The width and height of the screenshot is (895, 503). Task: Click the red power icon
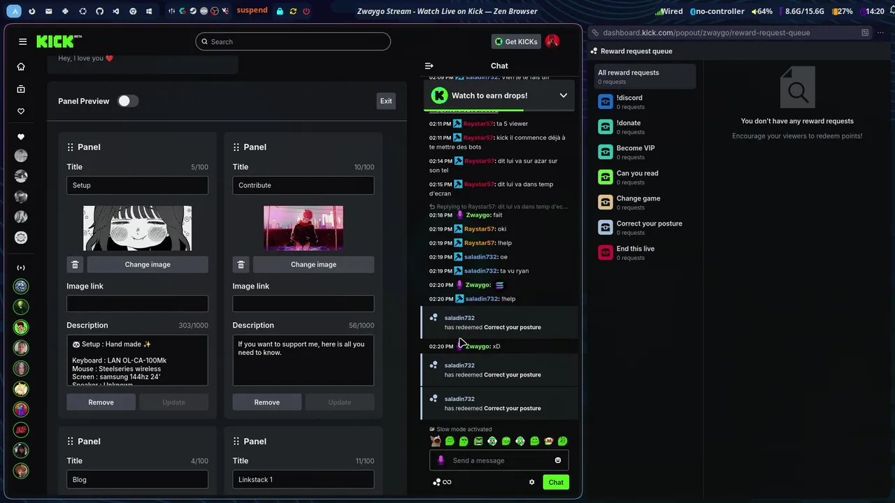(x=306, y=11)
